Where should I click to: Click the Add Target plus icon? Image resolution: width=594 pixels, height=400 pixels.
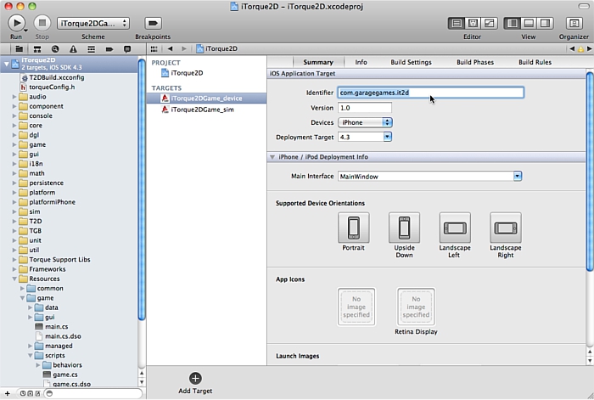pyautogui.click(x=195, y=378)
